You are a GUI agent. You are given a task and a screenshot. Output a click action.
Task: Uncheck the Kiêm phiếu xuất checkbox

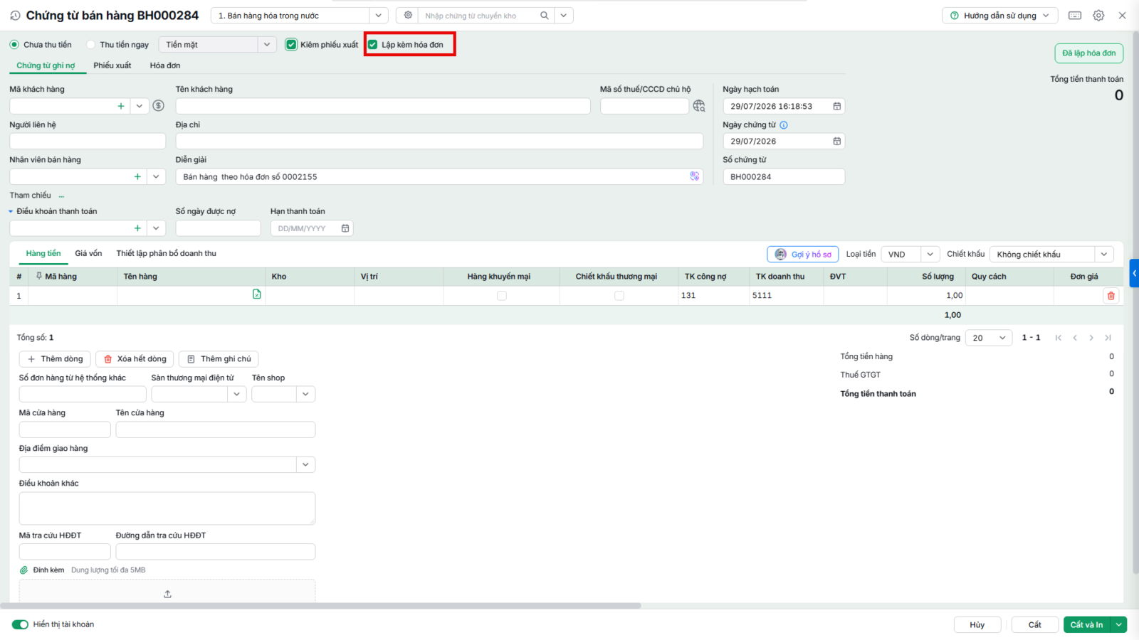pyautogui.click(x=291, y=45)
